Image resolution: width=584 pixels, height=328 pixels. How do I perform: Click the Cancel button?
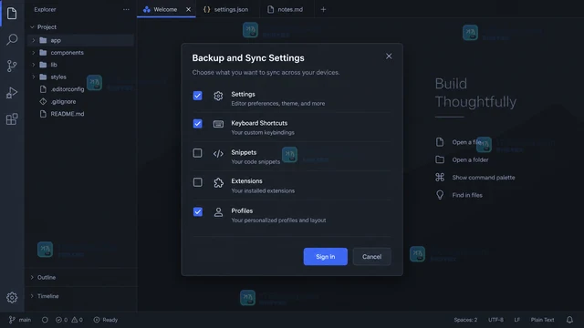point(371,257)
